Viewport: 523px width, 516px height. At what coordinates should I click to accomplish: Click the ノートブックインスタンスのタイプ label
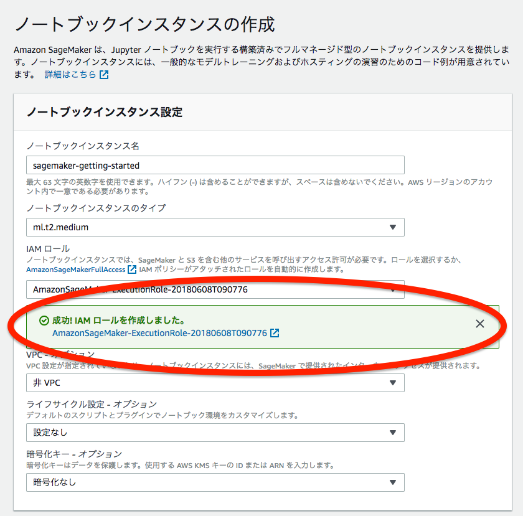pyautogui.click(x=96, y=208)
